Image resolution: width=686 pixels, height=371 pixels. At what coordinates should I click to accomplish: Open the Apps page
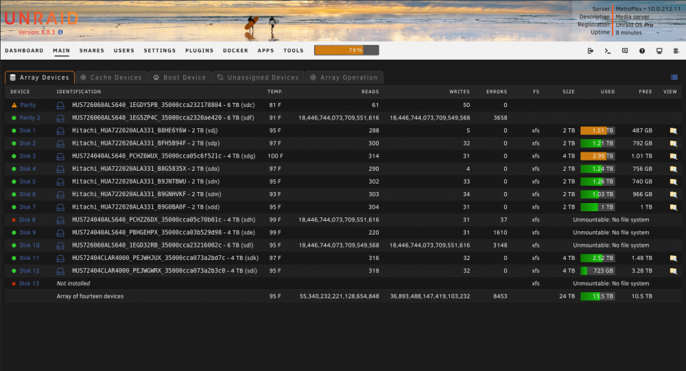tap(265, 50)
